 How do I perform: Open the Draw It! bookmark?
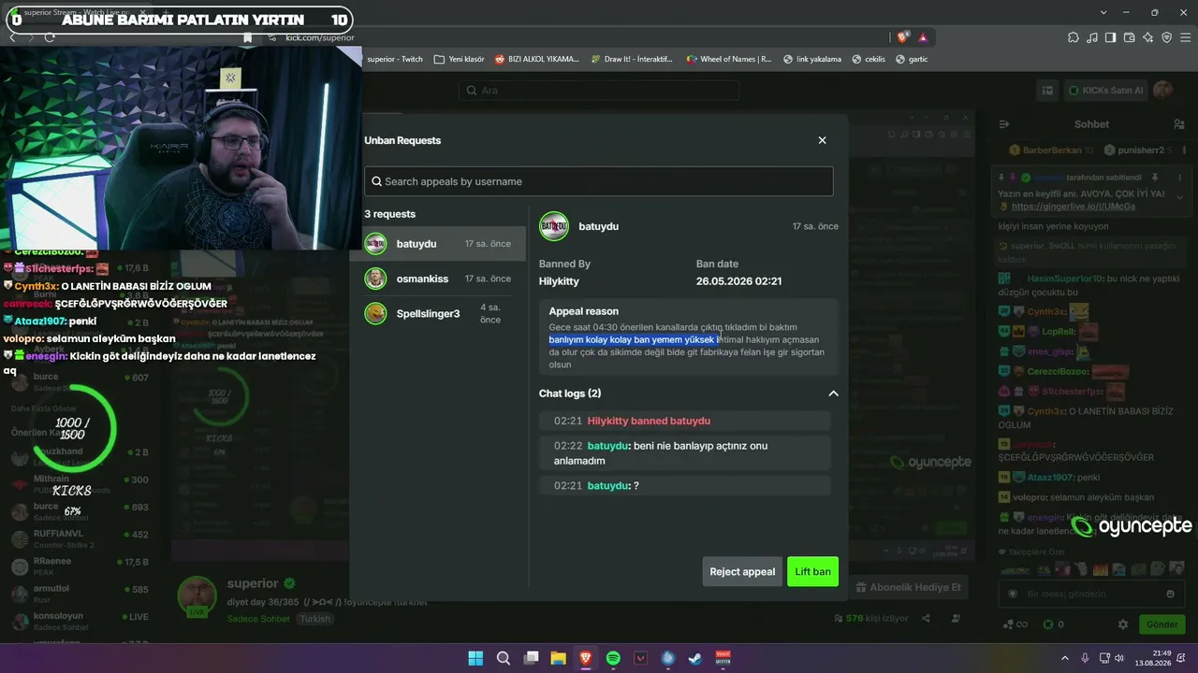click(632, 59)
